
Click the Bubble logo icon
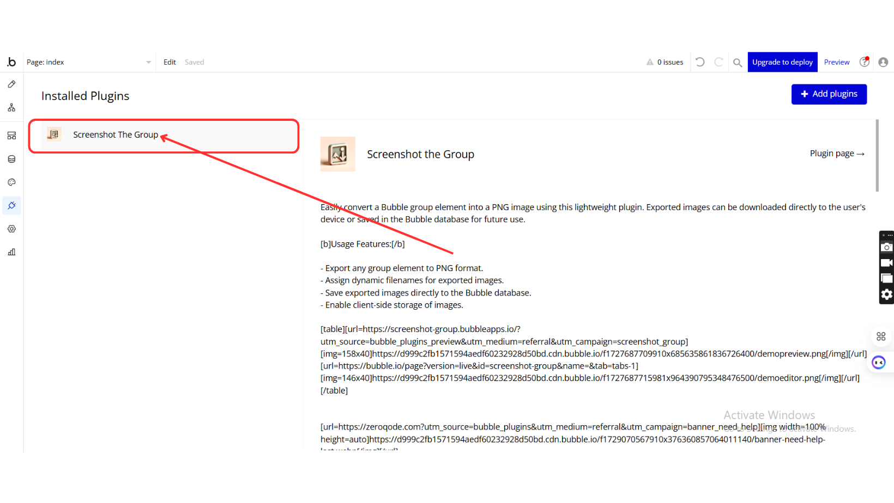pos(11,62)
